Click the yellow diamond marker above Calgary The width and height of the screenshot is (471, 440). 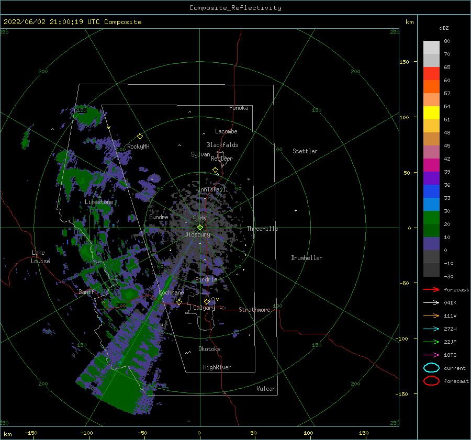point(207,301)
